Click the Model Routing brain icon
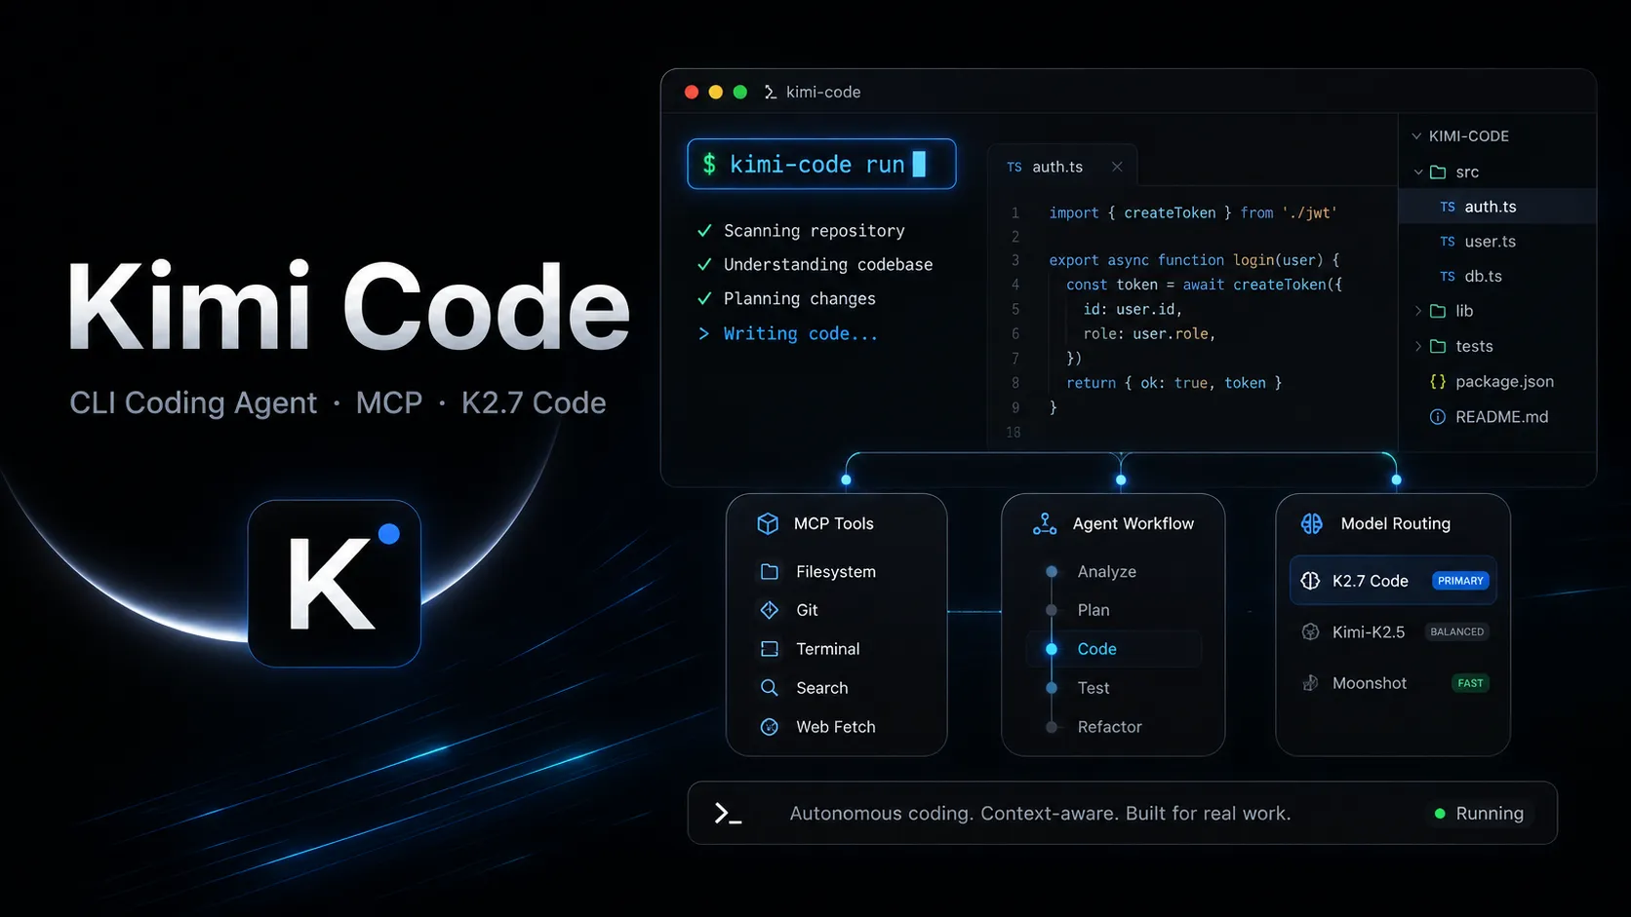1631x917 pixels. pos(1312,523)
